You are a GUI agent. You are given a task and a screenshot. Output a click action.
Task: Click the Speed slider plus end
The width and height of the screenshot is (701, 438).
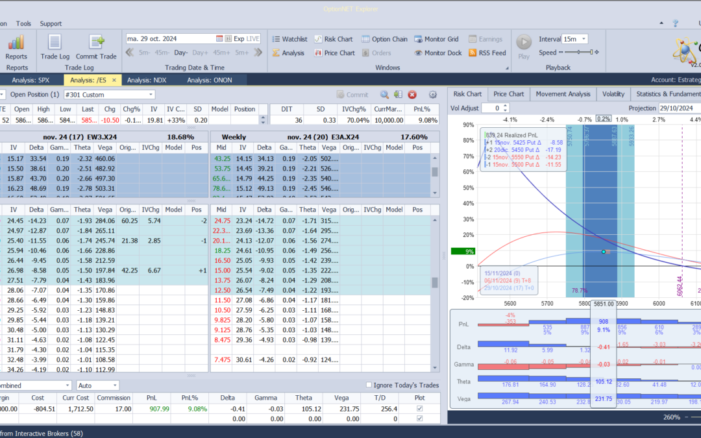(597, 53)
